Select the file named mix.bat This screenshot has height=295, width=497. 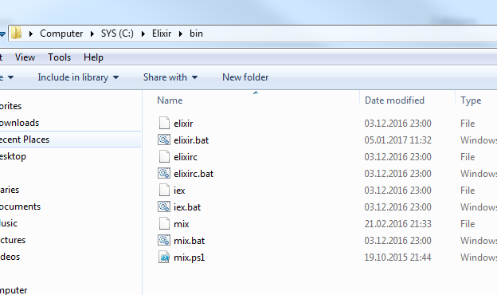[x=190, y=241]
